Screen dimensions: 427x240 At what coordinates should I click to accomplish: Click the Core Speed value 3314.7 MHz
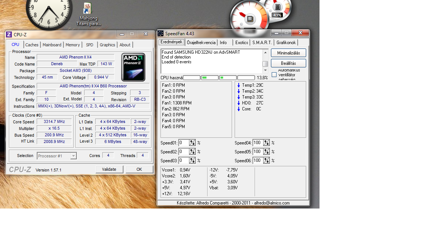pos(54,121)
